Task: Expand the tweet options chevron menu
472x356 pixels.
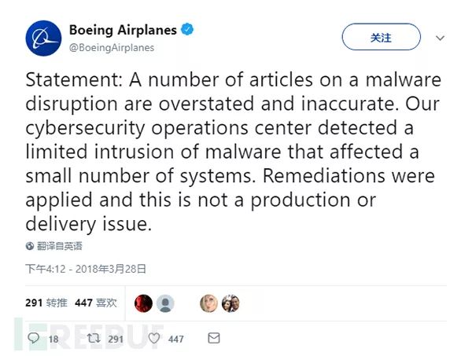Action: [441, 38]
